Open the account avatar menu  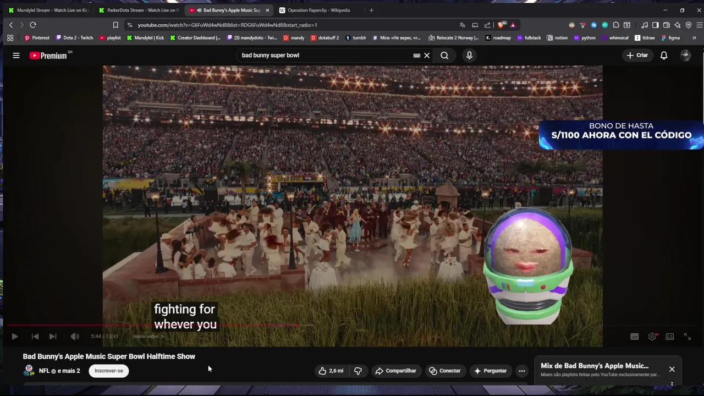coord(685,56)
